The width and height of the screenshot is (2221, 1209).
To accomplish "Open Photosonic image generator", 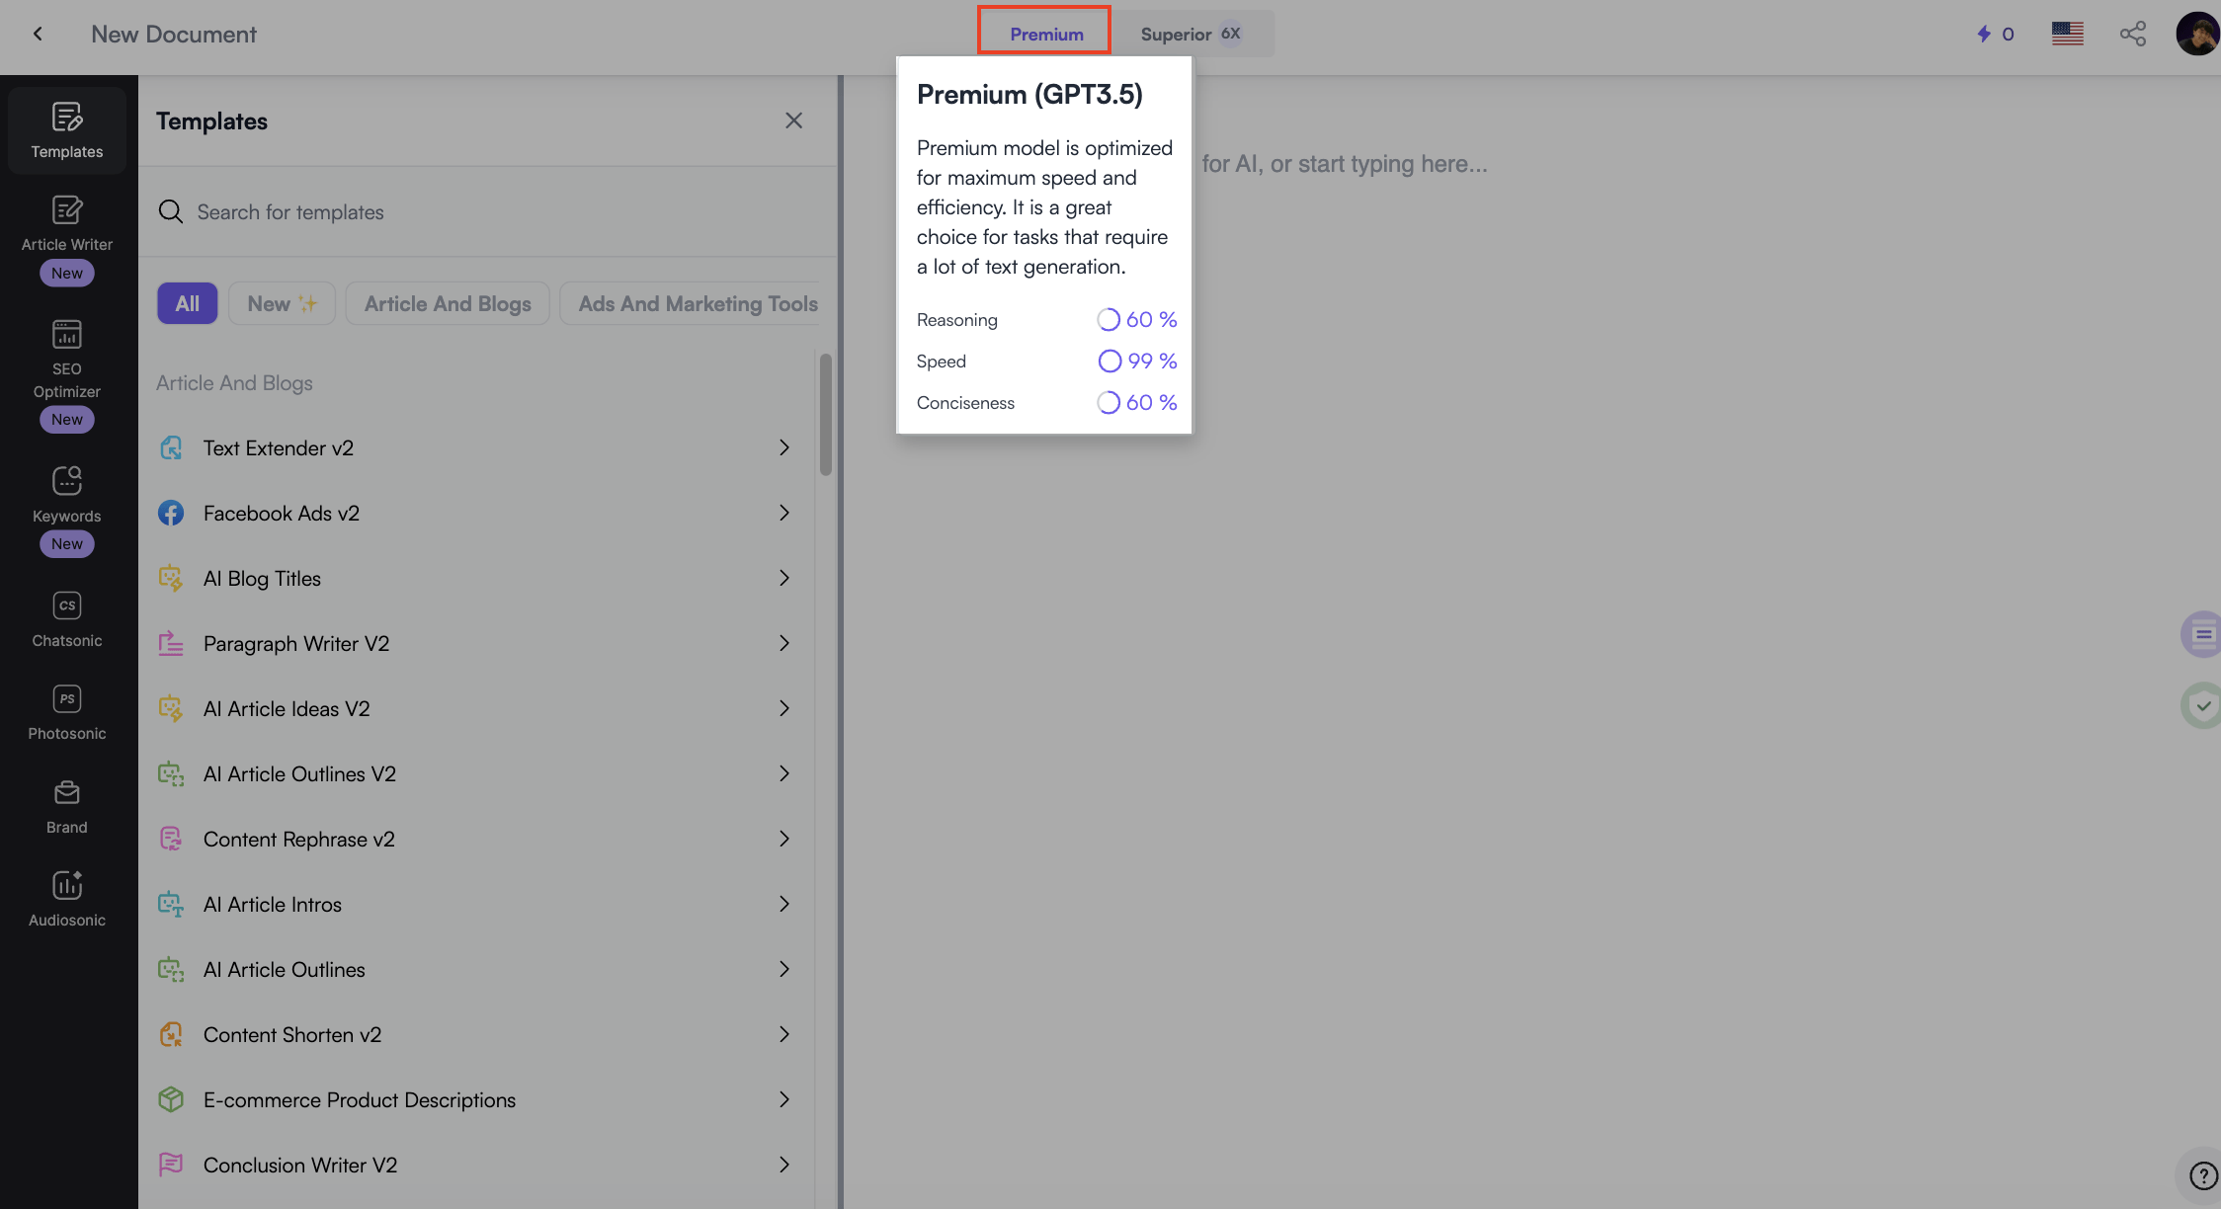I will 67,713.
